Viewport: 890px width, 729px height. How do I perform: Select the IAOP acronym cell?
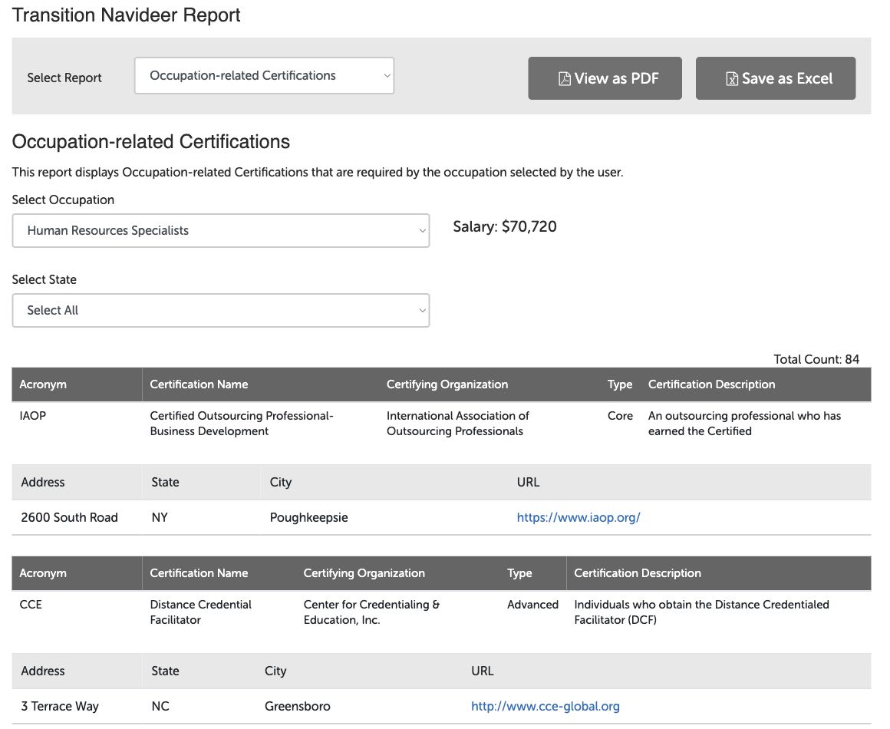[33, 416]
